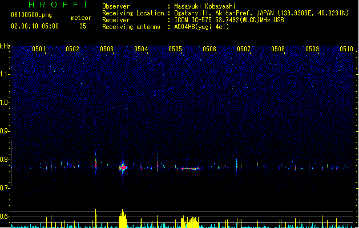Click the HROFFT title text
The image size is (359, 228).
pyautogui.click(x=59, y=5)
